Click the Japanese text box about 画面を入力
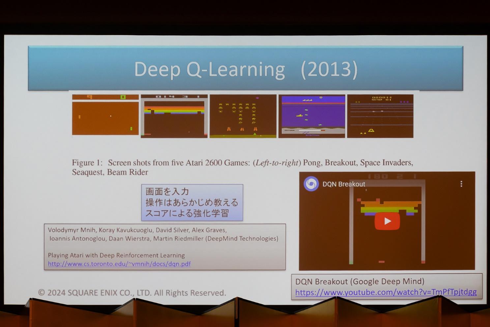This screenshot has width=490, height=327. point(192,202)
